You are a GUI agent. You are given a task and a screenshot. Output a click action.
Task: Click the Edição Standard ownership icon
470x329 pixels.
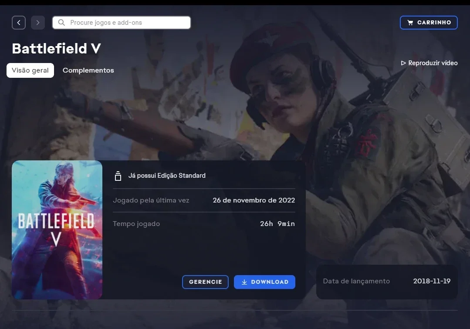click(118, 176)
